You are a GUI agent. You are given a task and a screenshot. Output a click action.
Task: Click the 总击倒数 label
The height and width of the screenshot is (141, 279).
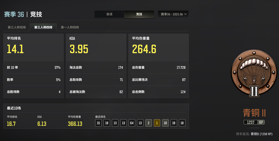coord(138,92)
